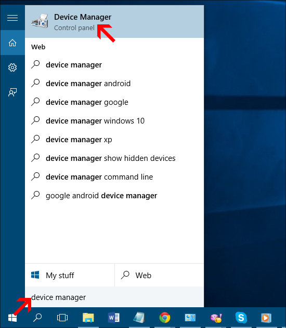Open Task View from taskbar
Image resolution: width=286 pixels, height=328 pixels.
point(62,318)
